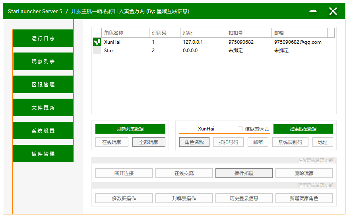Click the email 975090682@qq.com

298,42
